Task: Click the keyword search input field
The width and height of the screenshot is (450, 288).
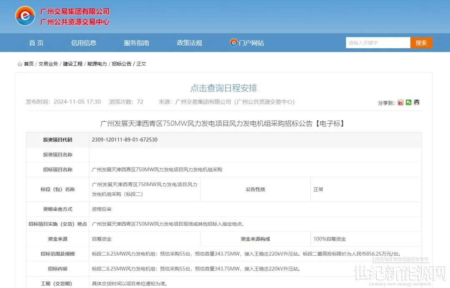Action: [377, 43]
